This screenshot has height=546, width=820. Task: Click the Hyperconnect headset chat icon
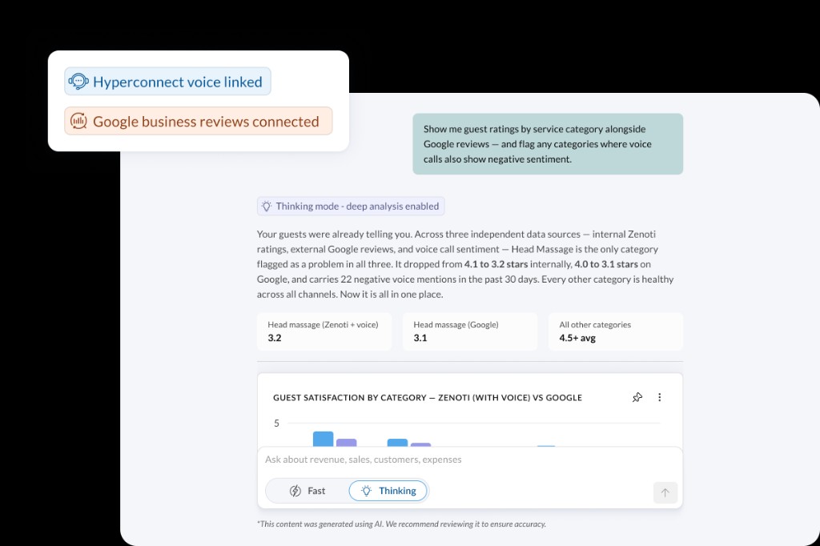(x=78, y=82)
